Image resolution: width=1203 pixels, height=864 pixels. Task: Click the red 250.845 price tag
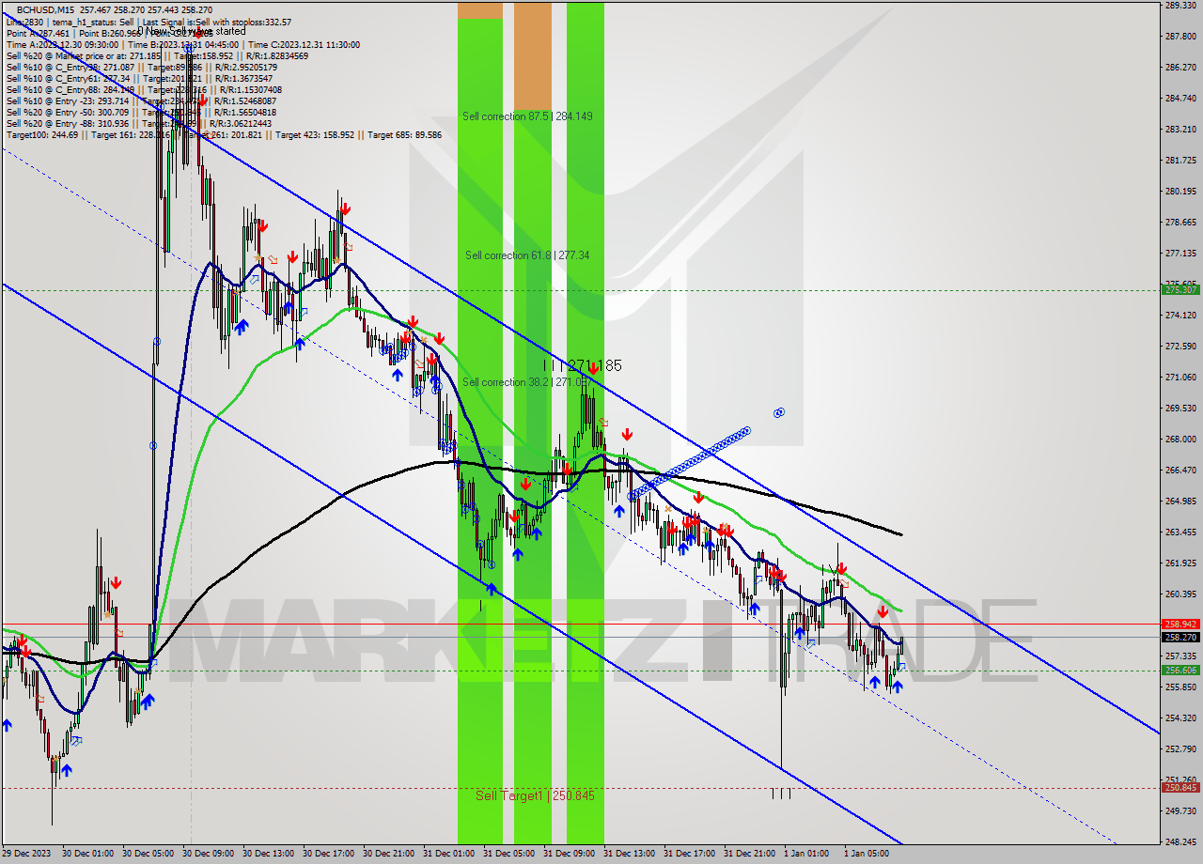point(1180,788)
